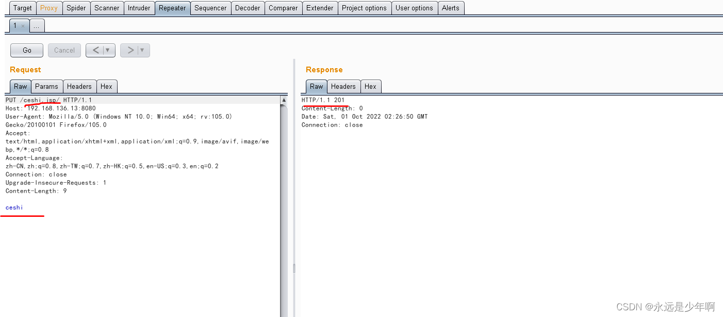The image size is (723, 317).
Task: Click the Host: 192.168.136.13:8080 header line
Action: point(51,108)
